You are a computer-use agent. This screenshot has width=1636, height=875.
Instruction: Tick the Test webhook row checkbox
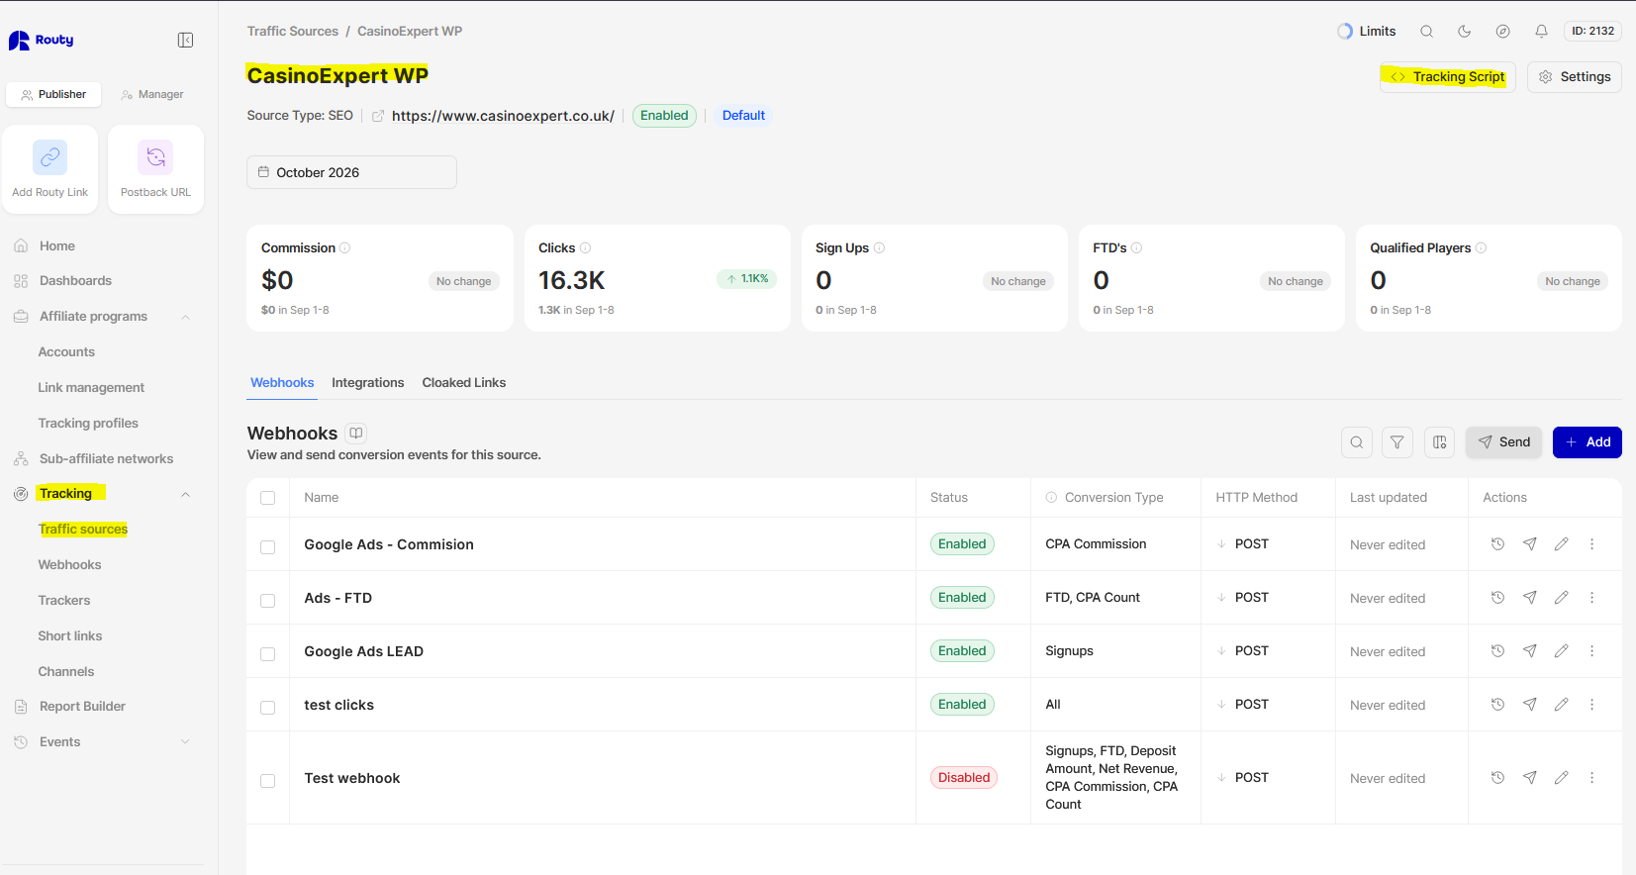(x=267, y=781)
